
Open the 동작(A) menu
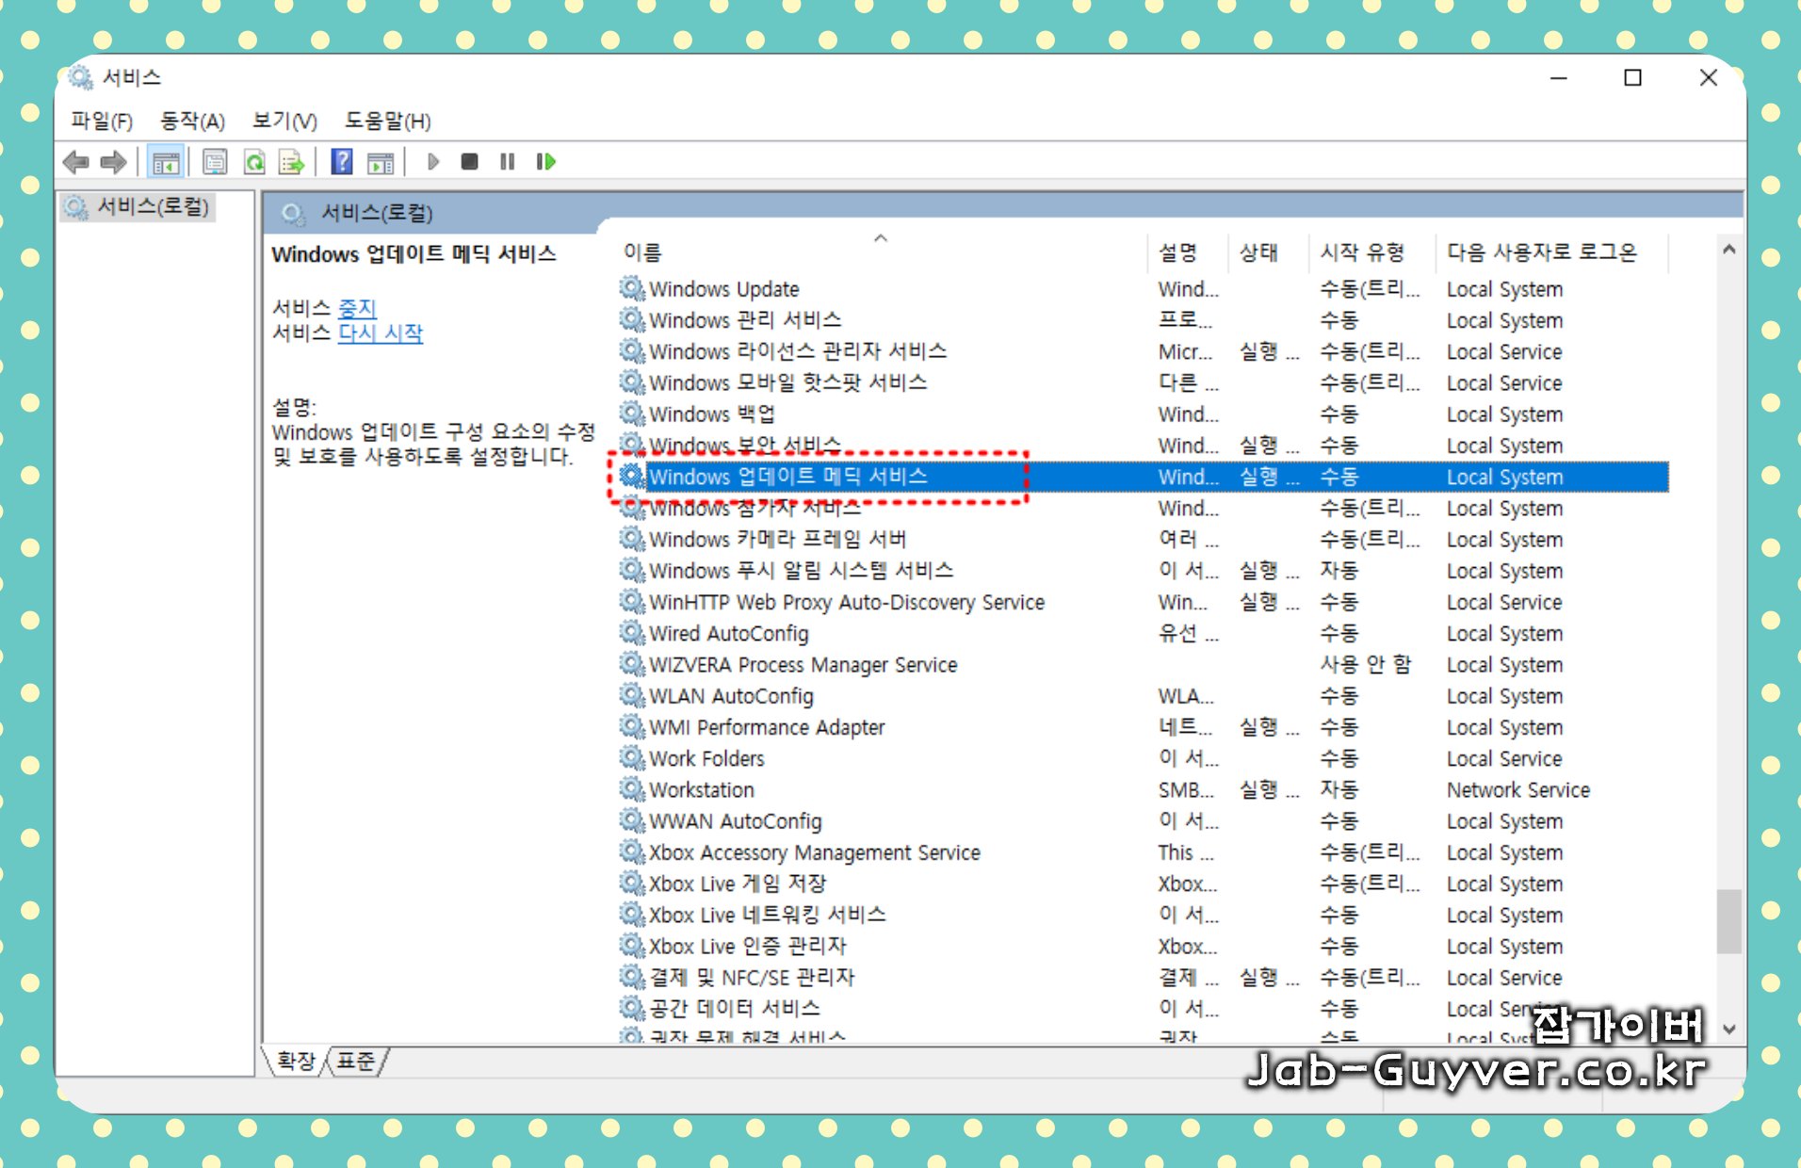[x=192, y=121]
